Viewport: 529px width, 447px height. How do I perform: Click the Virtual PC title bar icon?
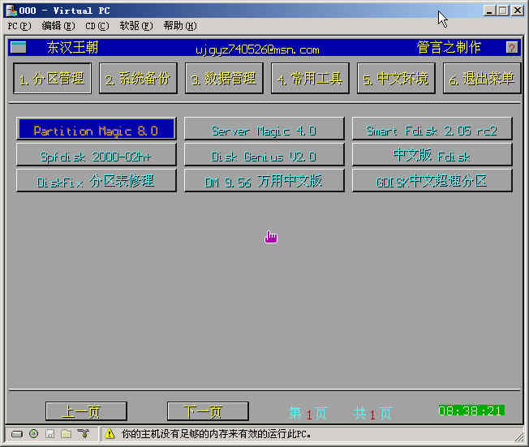11,11
